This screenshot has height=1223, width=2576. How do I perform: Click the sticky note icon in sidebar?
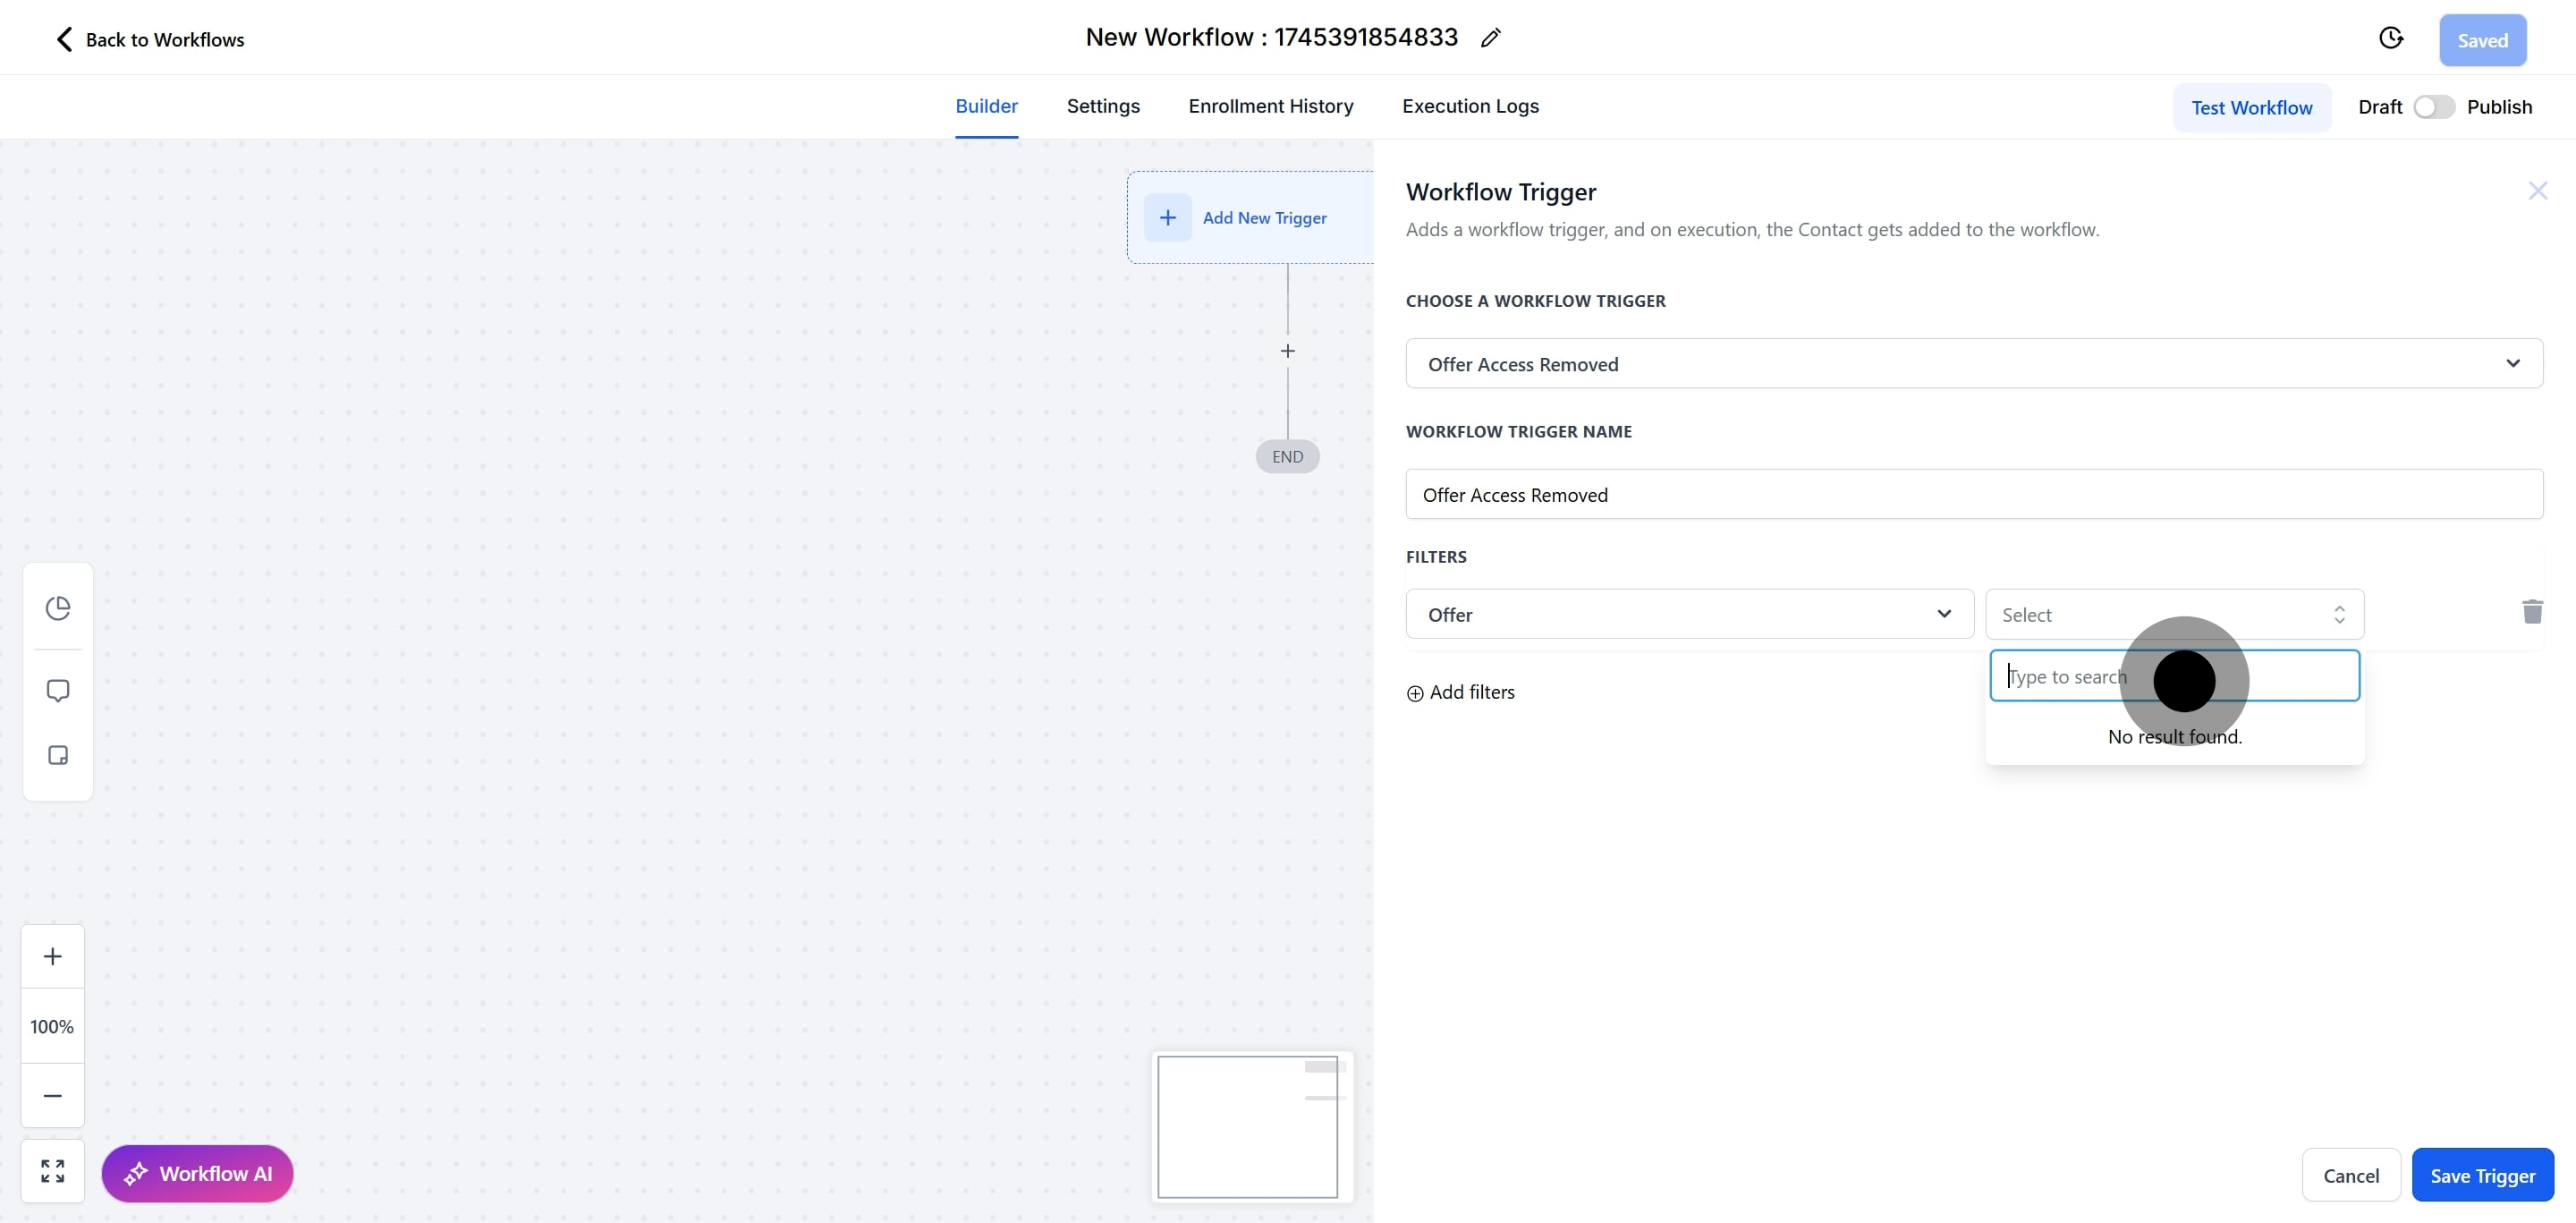pyautogui.click(x=58, y=755)
